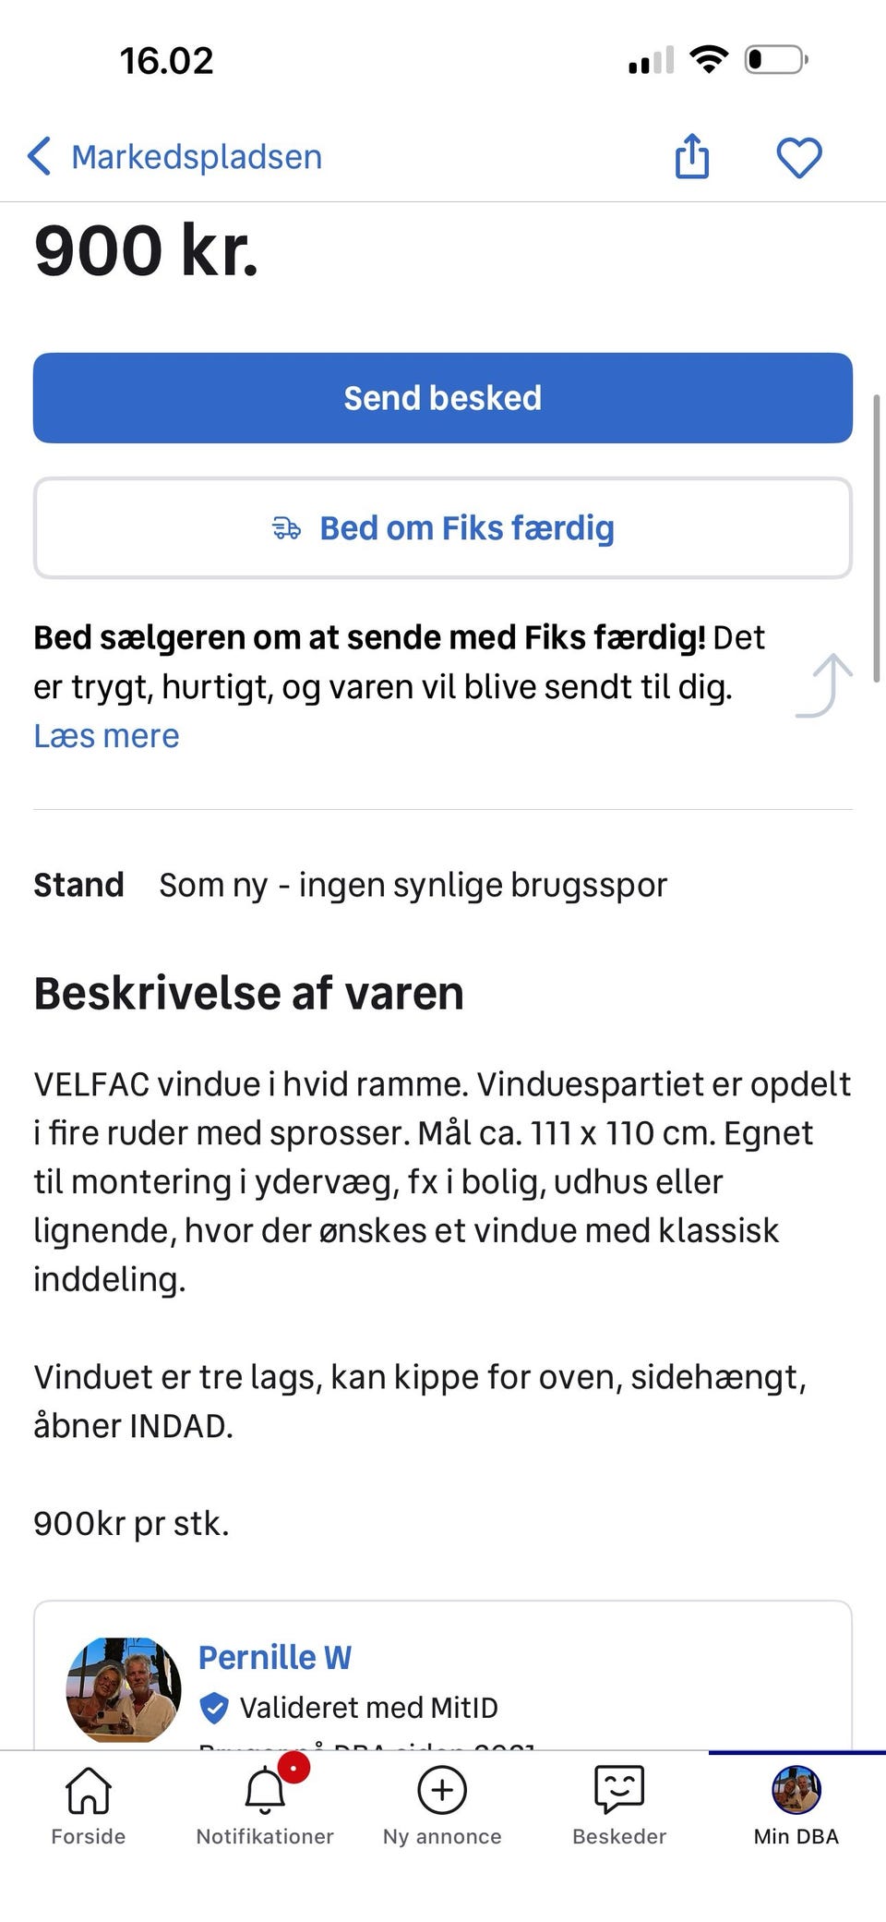Open seller Pernille W's profile name

pyautogui.click(x=275, y=1657)
